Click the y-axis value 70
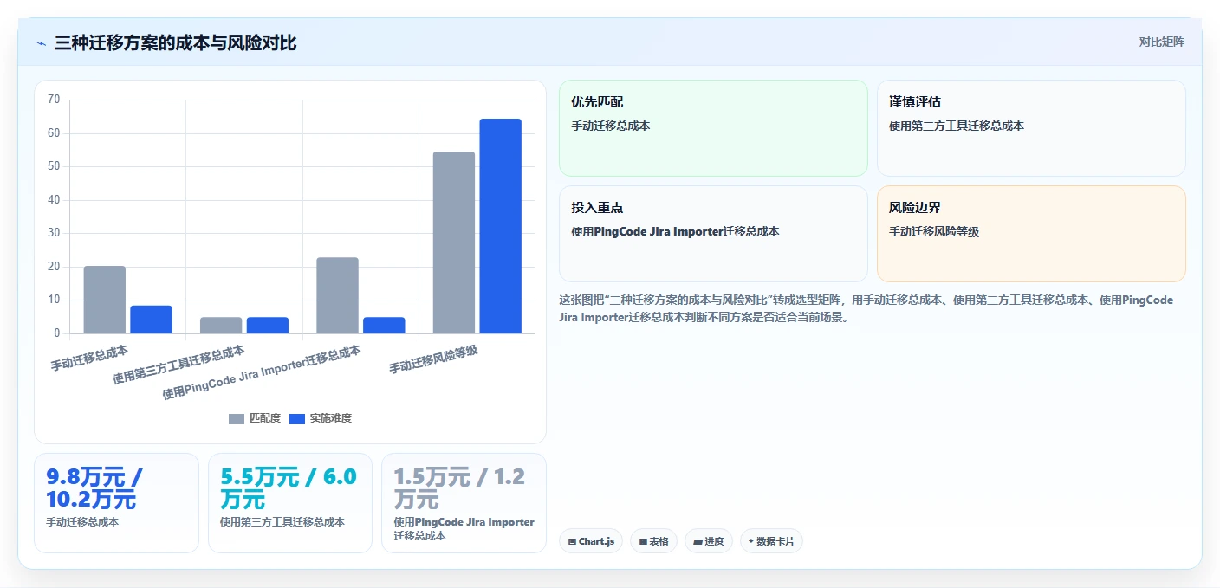This screenshot has width=1220, height=588. point(54,100)
